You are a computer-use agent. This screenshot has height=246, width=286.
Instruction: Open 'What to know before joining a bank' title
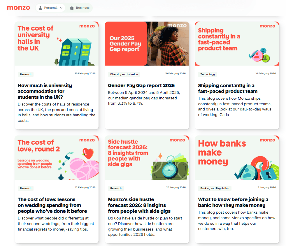[x=233, y=202]
